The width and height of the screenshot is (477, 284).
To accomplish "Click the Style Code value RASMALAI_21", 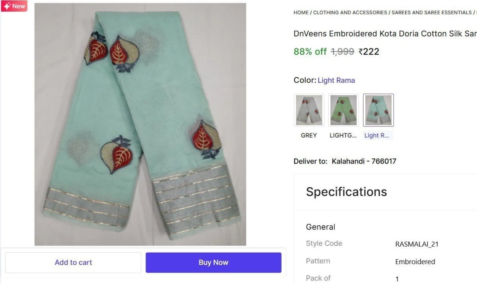I will [417, 244].
